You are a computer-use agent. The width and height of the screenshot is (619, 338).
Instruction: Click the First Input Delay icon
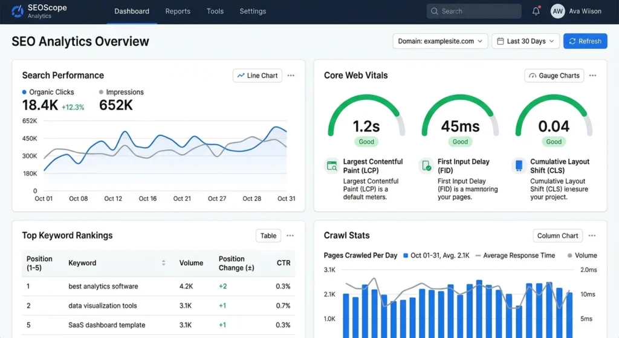pyautogui.click(x=426, y=166)
